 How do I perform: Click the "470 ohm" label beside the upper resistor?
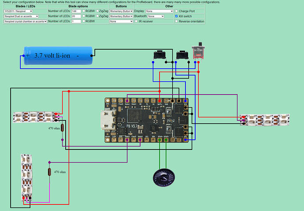pos(54,128)
